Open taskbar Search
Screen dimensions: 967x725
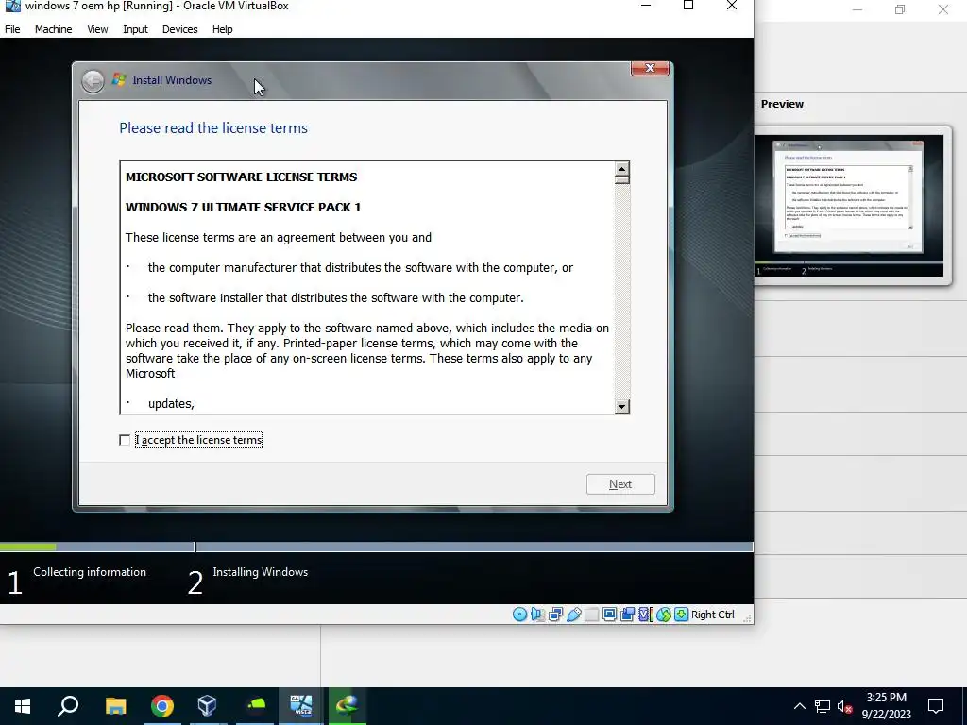click(x=68, y=706)
